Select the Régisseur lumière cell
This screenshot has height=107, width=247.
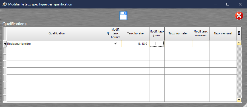(58, 44)
